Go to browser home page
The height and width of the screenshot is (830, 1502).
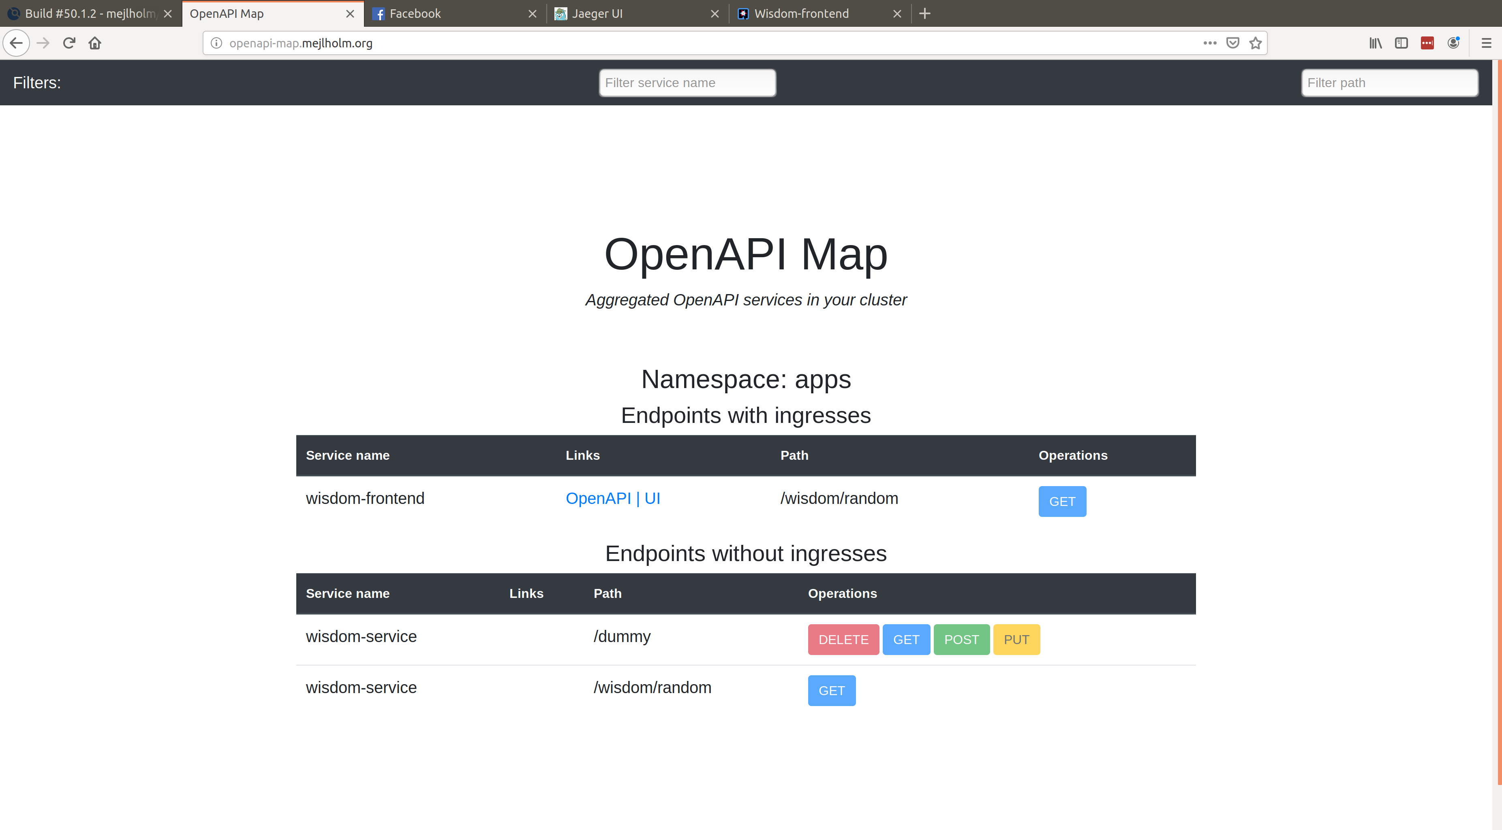[95, 43]
